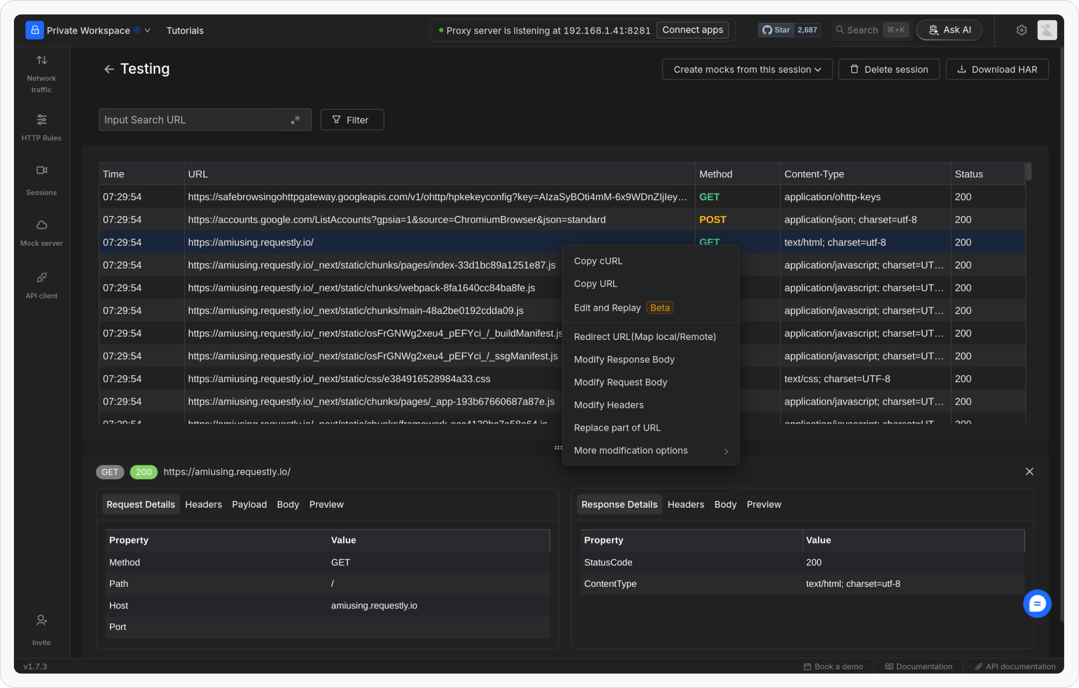
Task: Toggle regex search in URL input
Action: pyautogui.click(x=295, y=120)
